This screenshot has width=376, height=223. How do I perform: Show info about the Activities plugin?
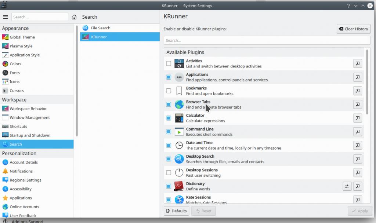coord(358,63)
